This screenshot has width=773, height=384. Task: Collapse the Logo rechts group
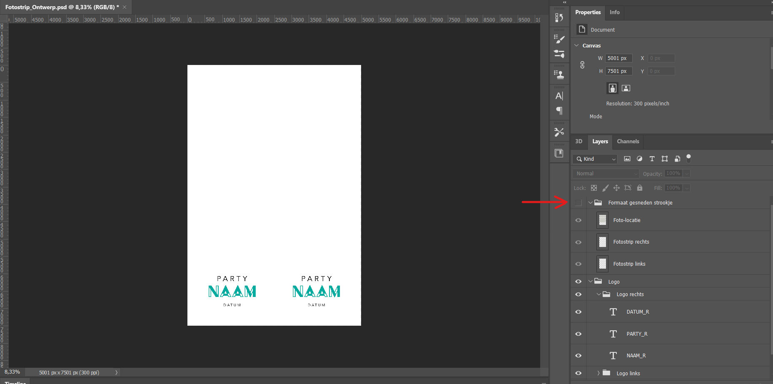tap(598, 294)
